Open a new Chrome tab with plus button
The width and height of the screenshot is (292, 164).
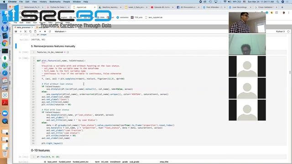pos(282,7)
